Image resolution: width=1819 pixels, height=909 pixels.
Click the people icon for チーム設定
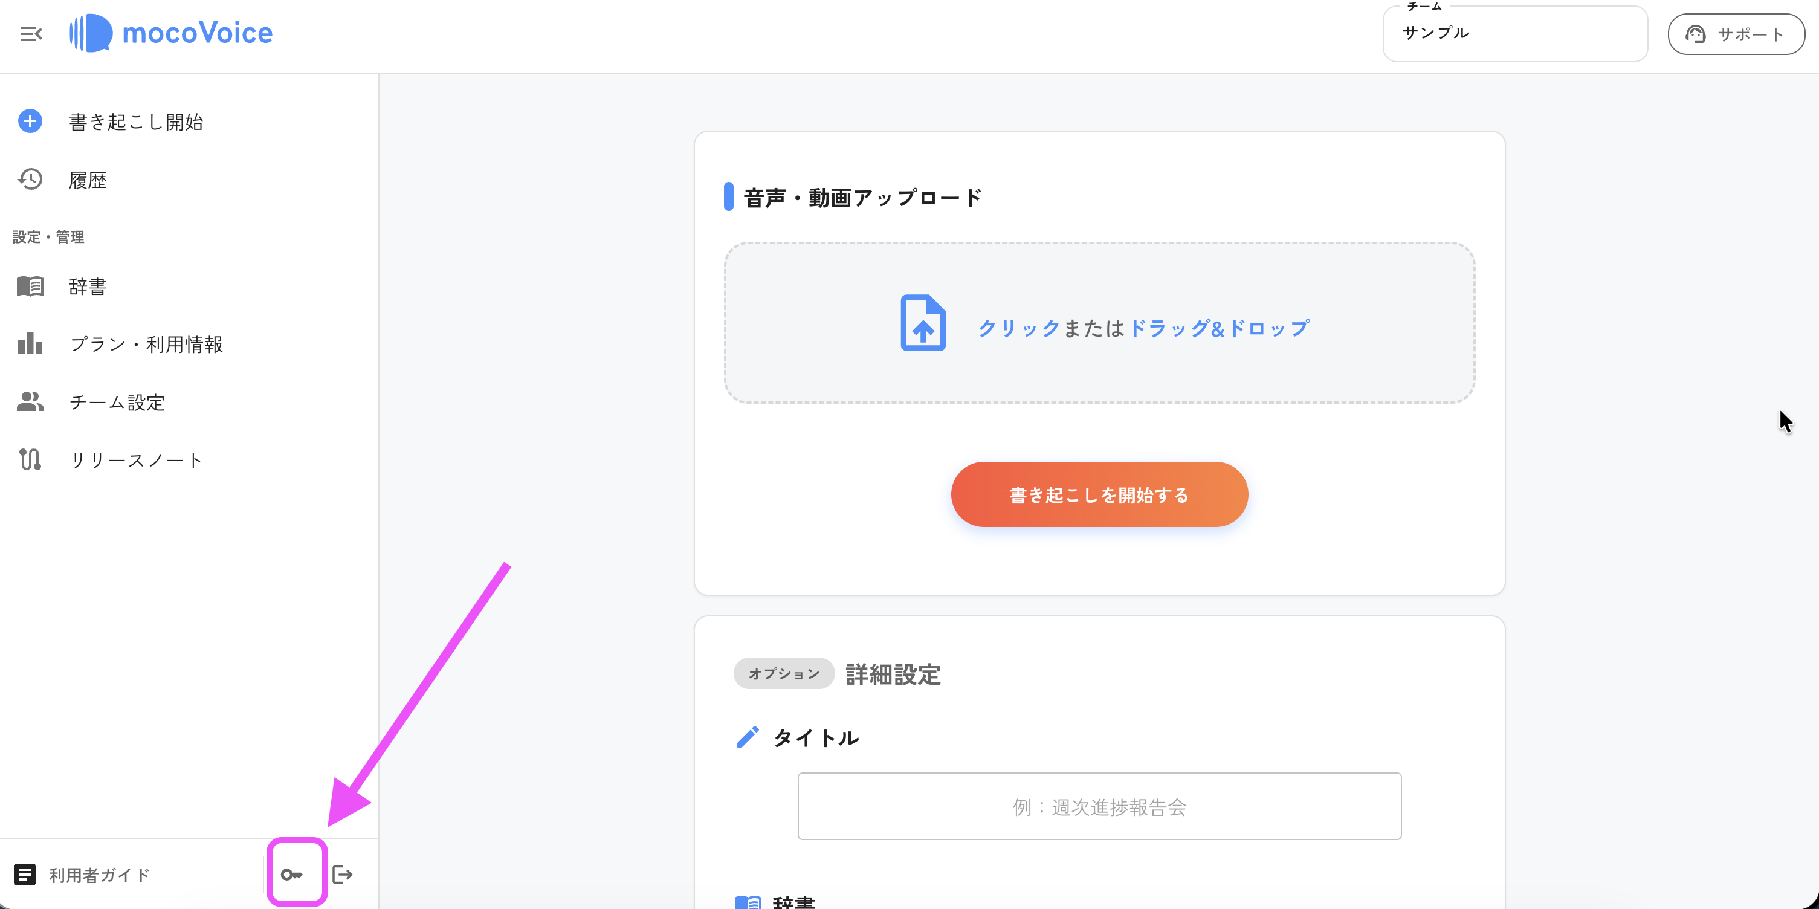[30, 402]
